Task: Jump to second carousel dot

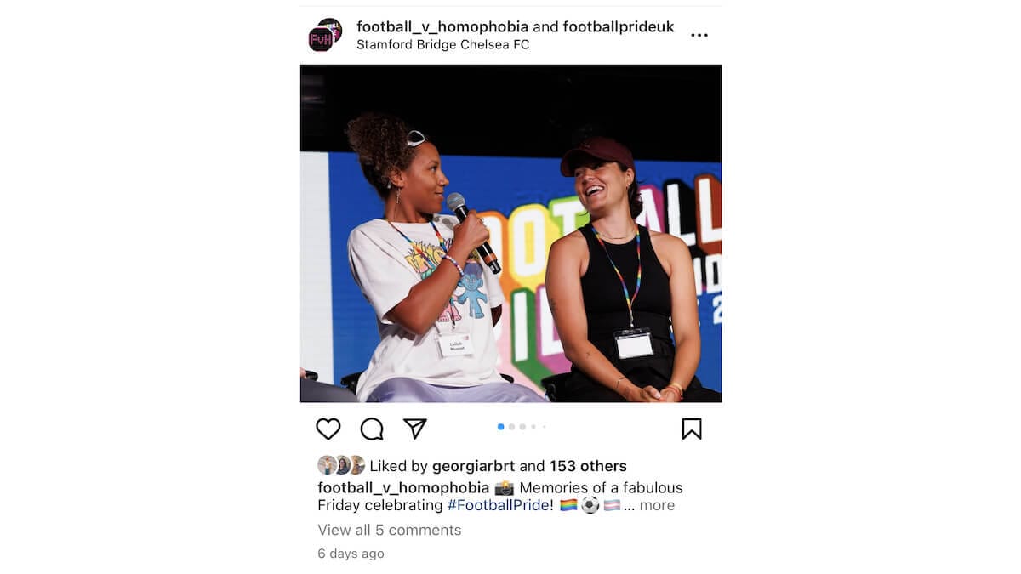Action: [x=511, y=427]
